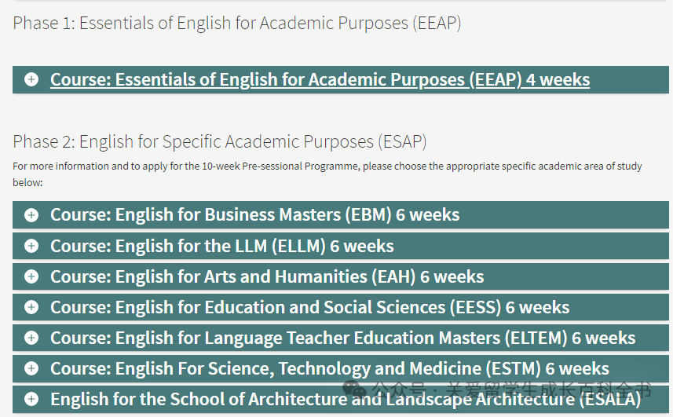Click the plus icon next to Science, Technology and Medicine
Viewport: 673px width, 417px height.
pyautogui.click(x=31, y=368)
